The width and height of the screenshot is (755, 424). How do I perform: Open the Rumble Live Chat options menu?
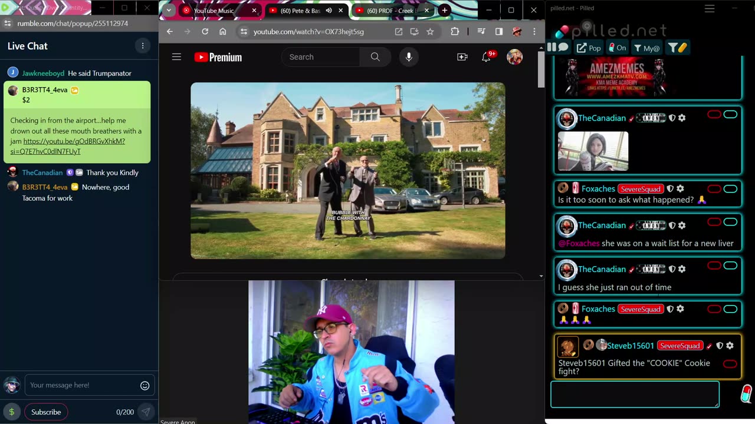(x=142, y=46)
